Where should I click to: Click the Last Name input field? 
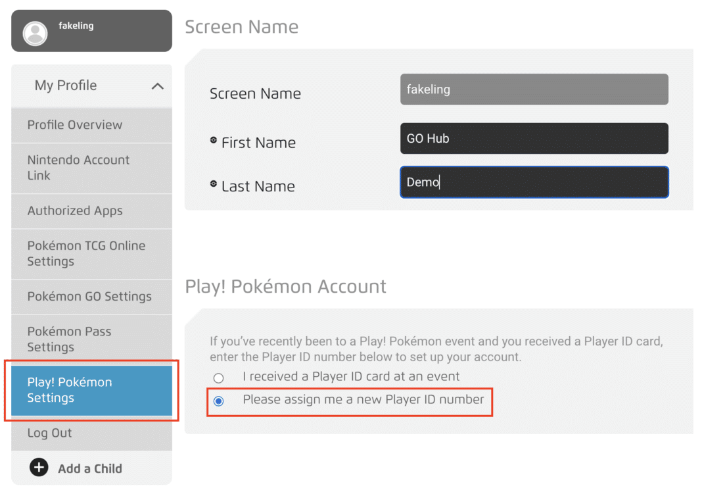534,182
